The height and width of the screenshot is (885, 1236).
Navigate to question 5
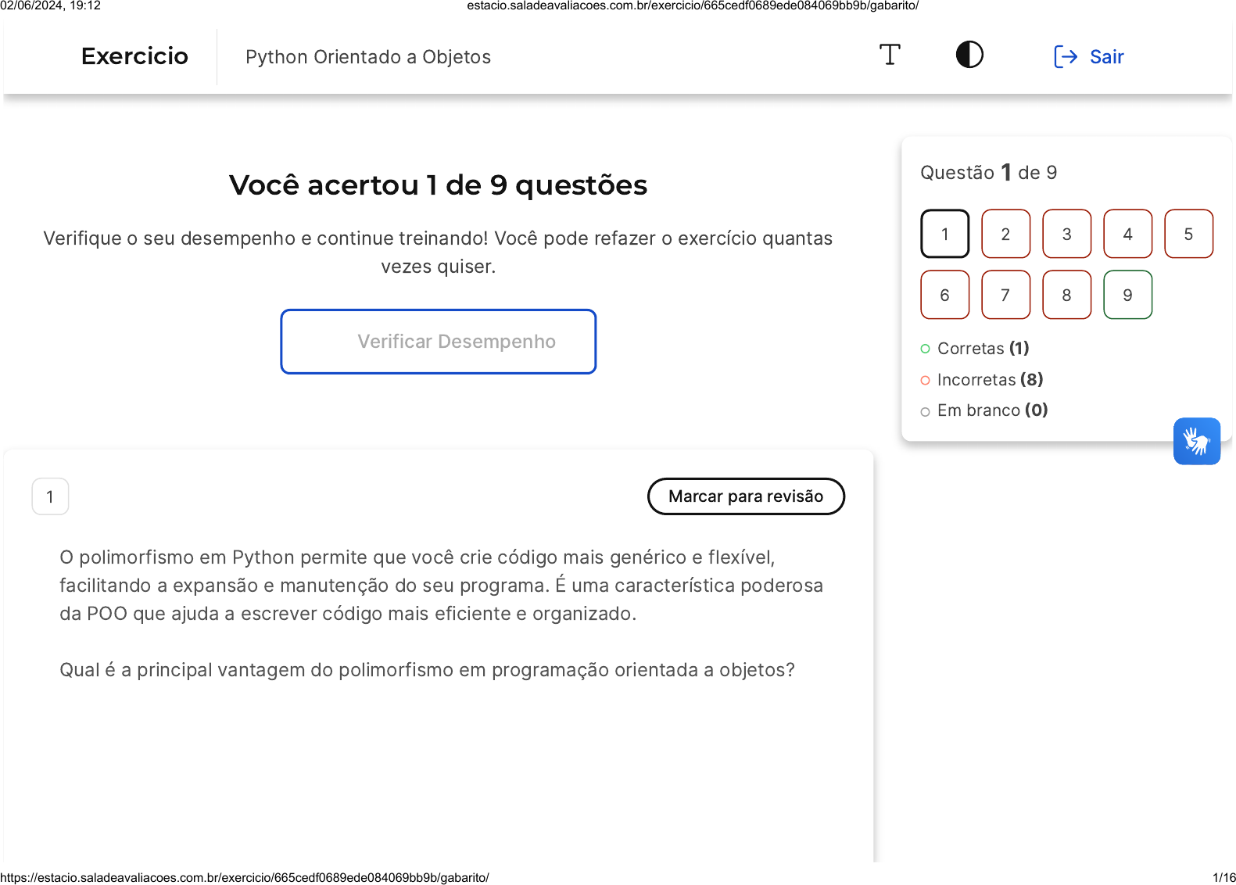[x=1188, y=234]
